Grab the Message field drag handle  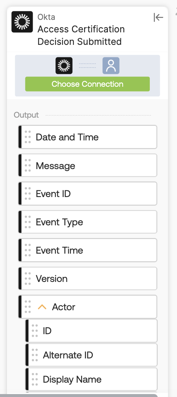coord(28,165)
